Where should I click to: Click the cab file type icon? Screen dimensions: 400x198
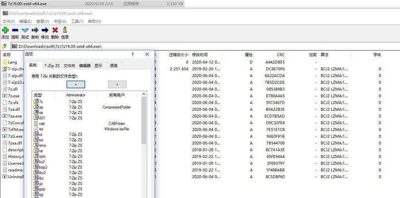36,123
